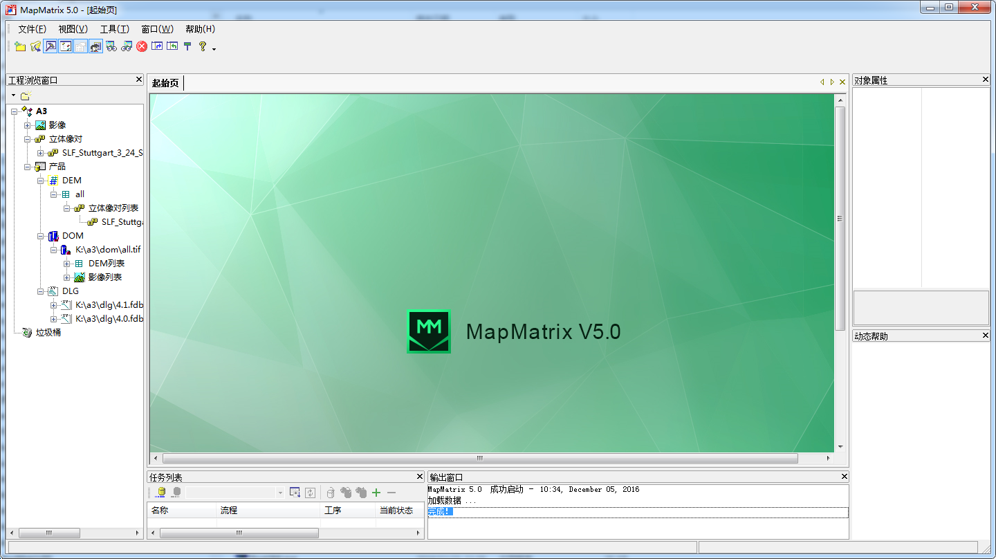Viewport: 996px width, 559px height.
Task: Toggle the person-with-list toolbar button
Action: click(x=96, y=46)
